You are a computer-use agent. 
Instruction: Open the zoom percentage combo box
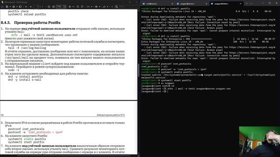61,7
